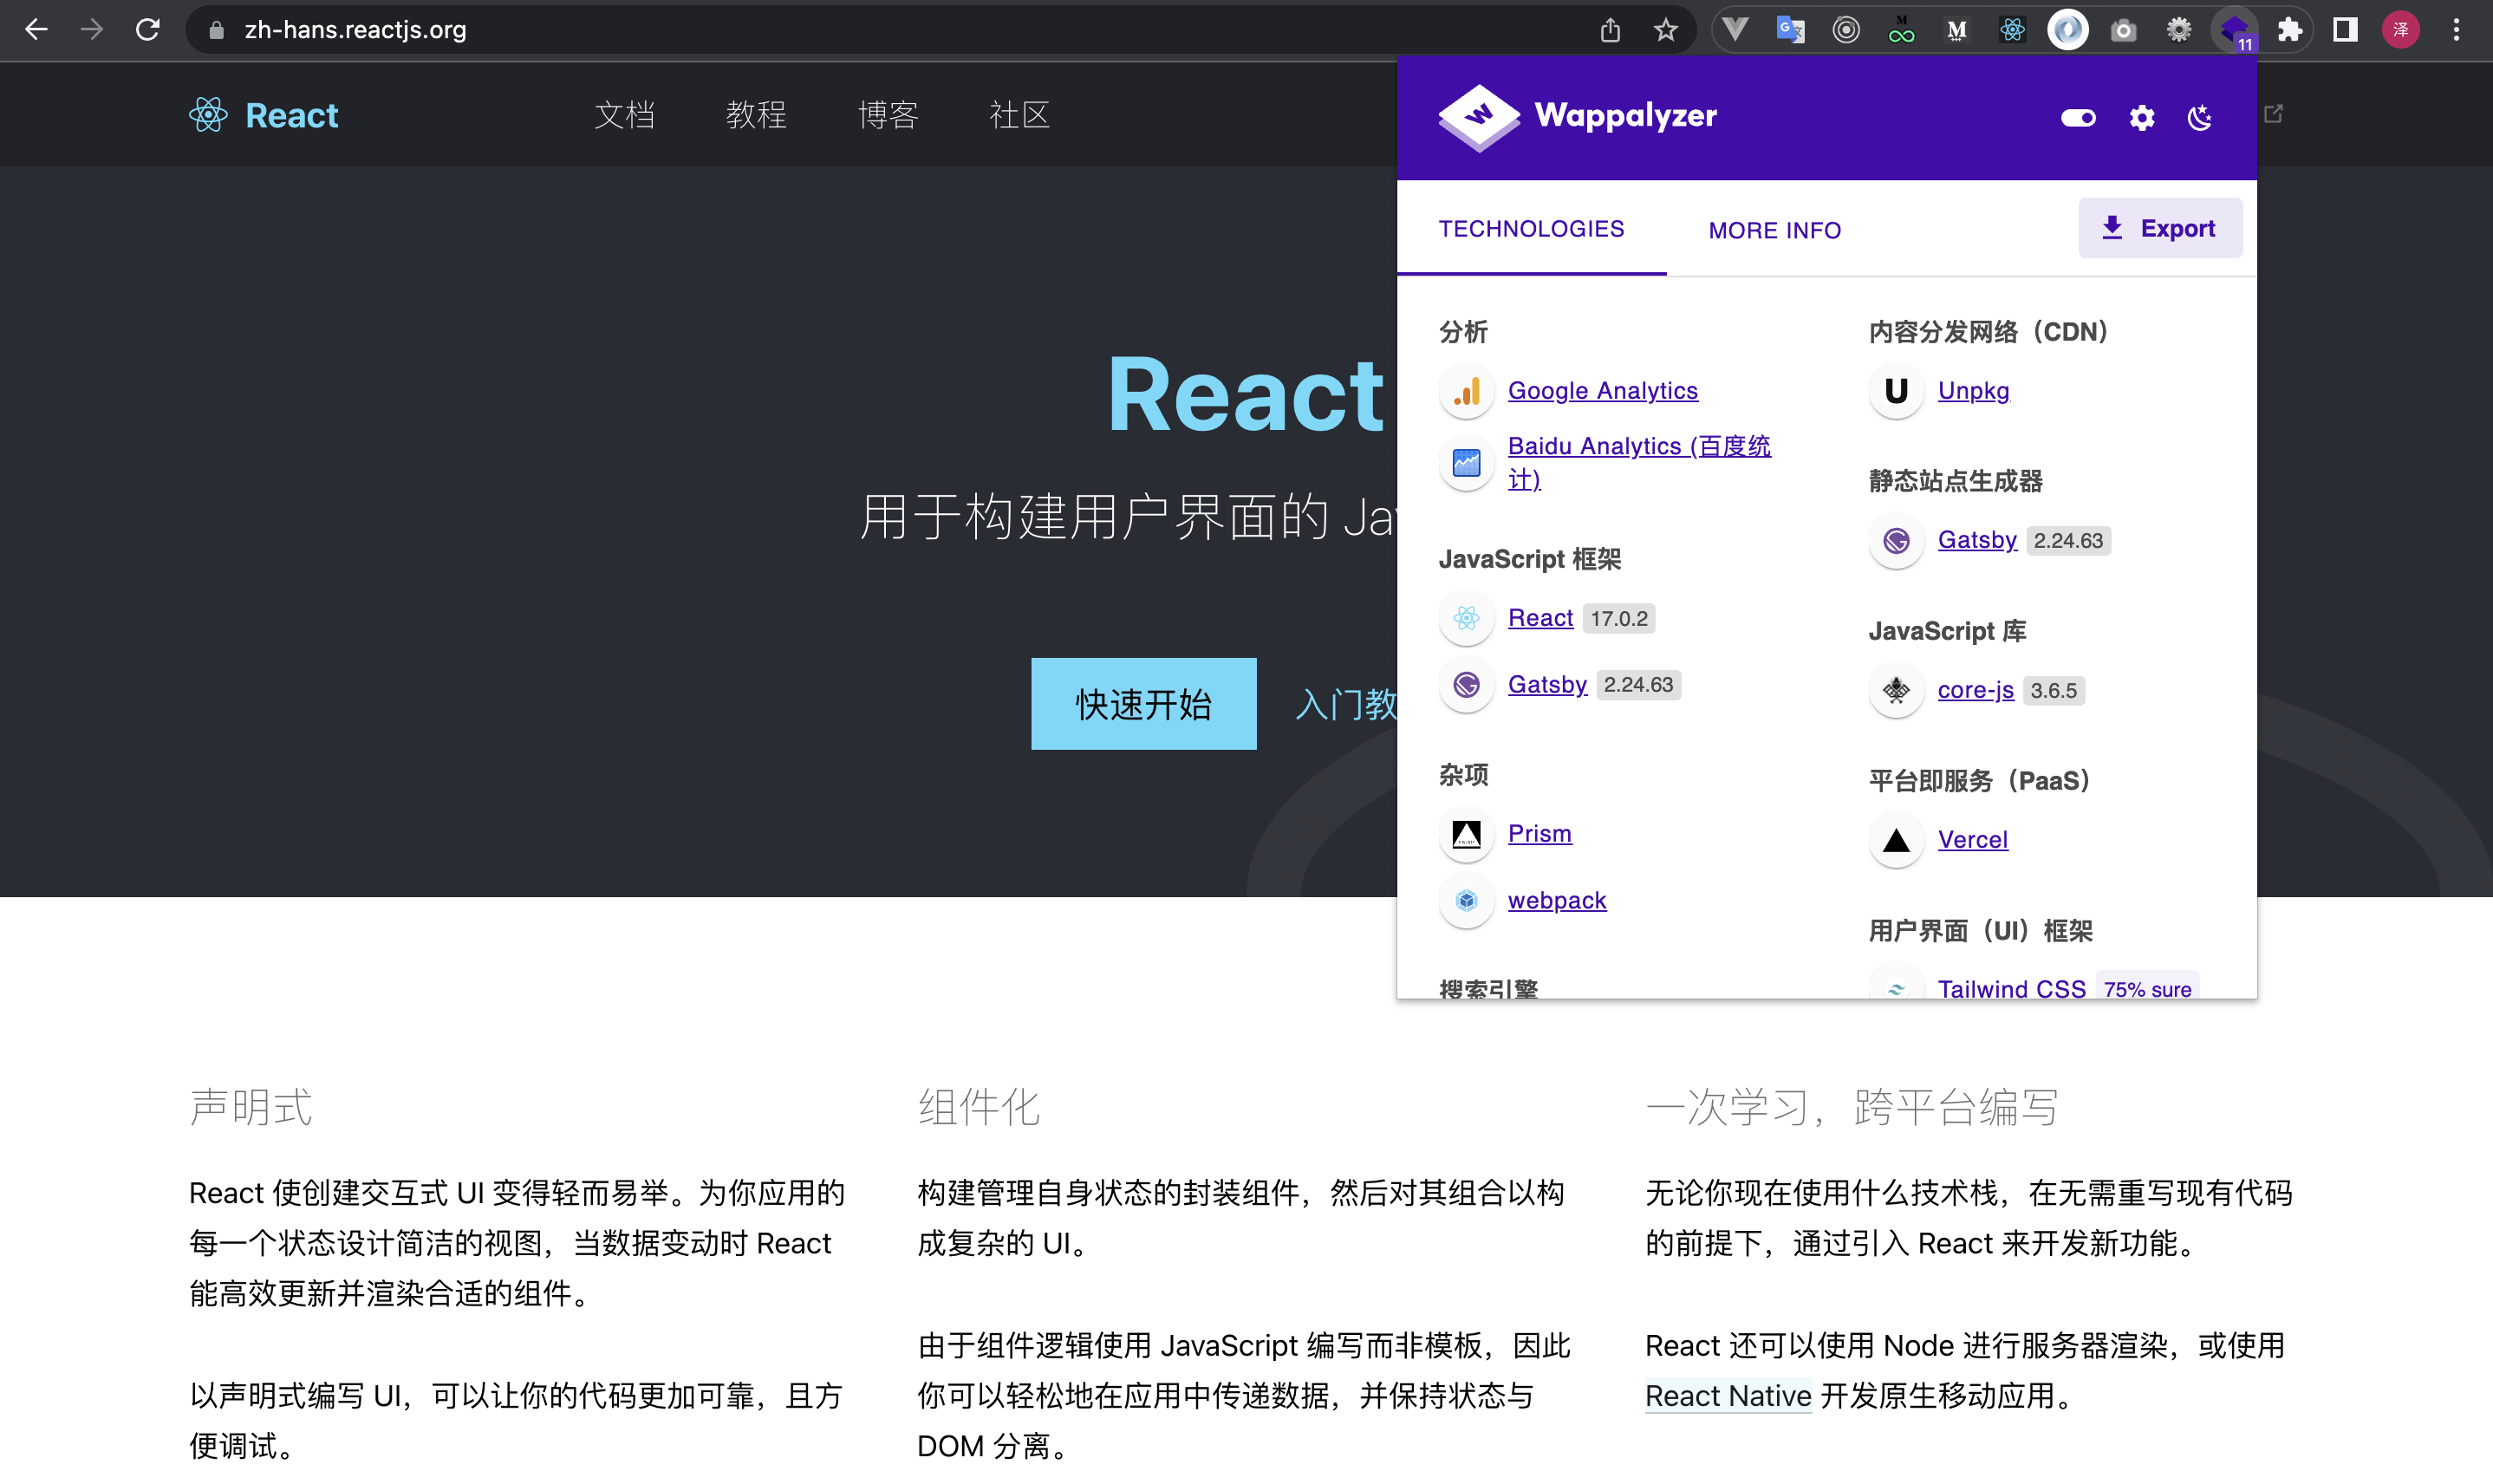
Task: Click the Export button
Action: click(2159, 228)
